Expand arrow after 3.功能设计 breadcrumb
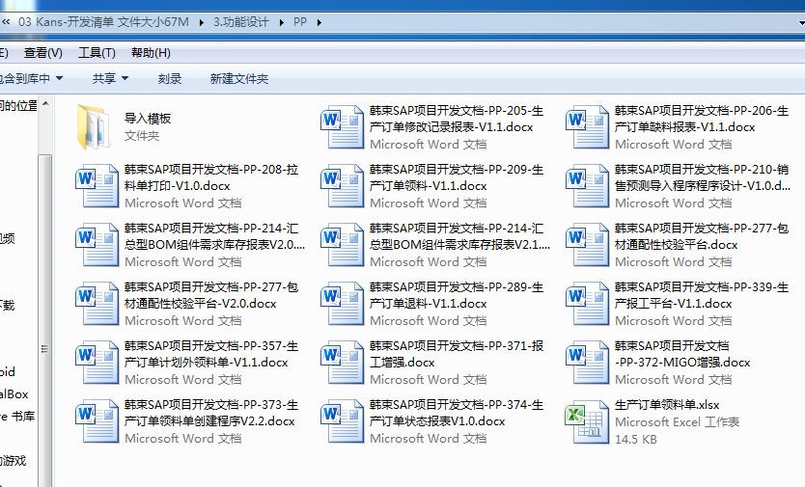 point(281,22)
